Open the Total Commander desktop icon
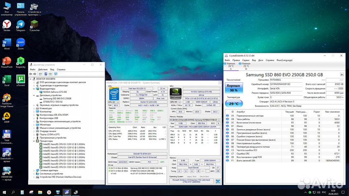349x196 pixels. point(7,137)
